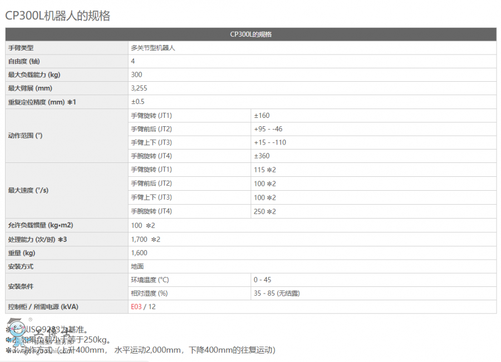Select the footnote about 400mm lift motion
Viewport: 501px width, 362px height.
coord(141,350)
